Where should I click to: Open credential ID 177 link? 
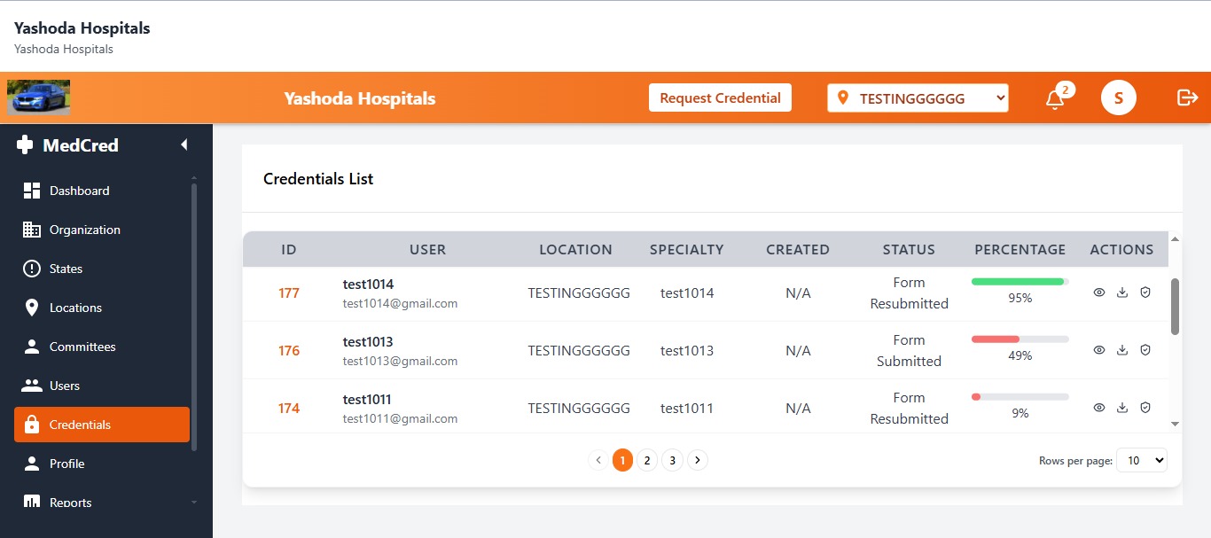pyautogui.click(x=289, y=293)
